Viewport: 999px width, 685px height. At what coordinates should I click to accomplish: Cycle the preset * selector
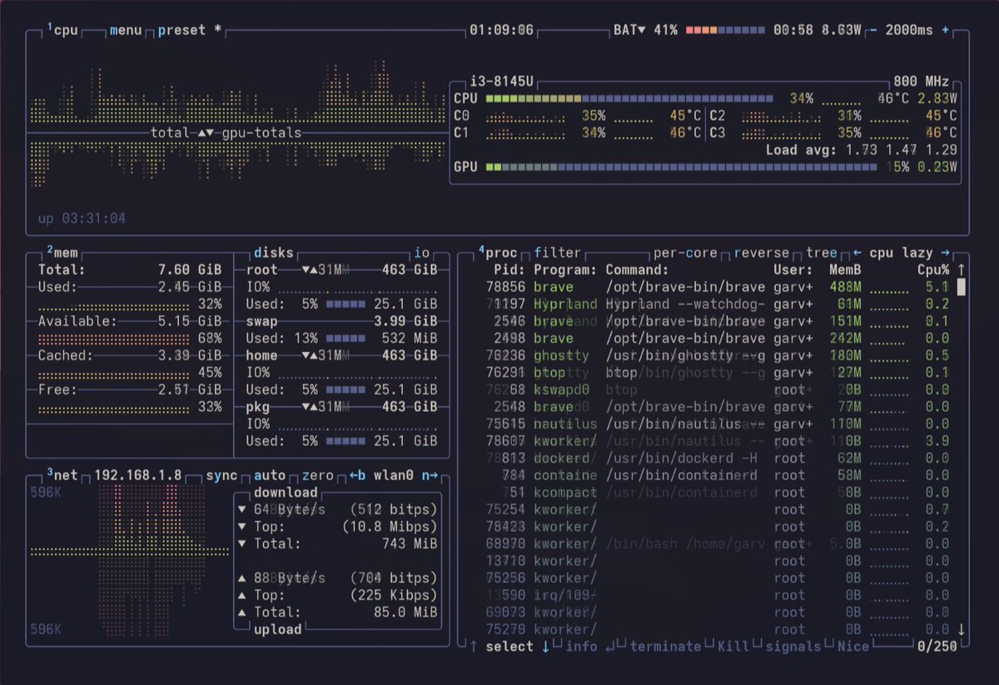pos(190,30)
